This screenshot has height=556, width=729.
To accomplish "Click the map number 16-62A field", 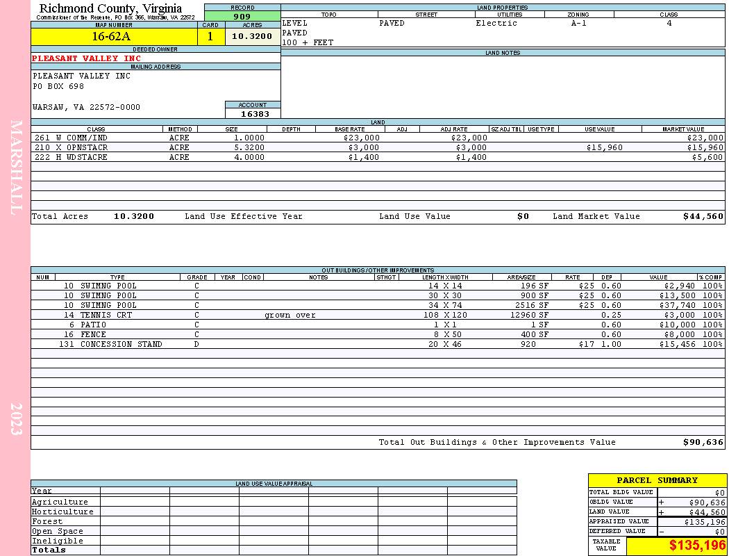I will coord(114,37).
